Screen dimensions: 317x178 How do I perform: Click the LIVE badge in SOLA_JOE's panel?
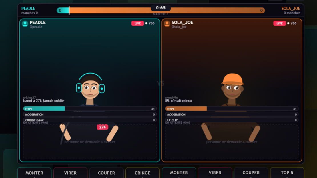click(x=279, y=23)
